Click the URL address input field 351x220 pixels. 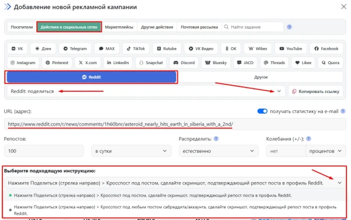tap(175, 124)
